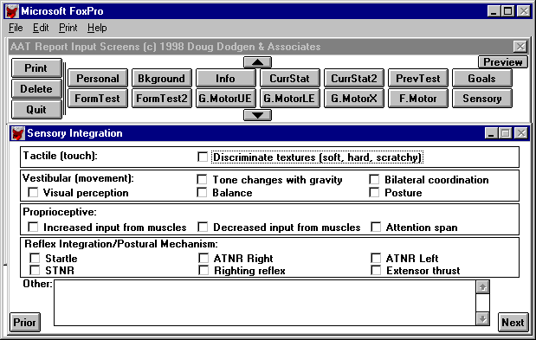Open the Goals screen
536x340 pixels.
coord(482,78)
